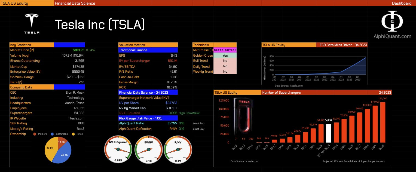Click the Tesla Inc (TSLA) title

[100, 24]
